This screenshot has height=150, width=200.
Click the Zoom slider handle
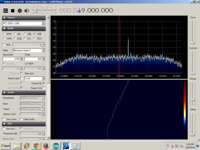[x=193, y=43]
